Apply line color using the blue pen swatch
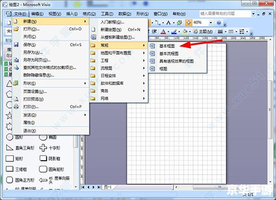This screenshot has width=276, height=200. click(x=174, y=31)
